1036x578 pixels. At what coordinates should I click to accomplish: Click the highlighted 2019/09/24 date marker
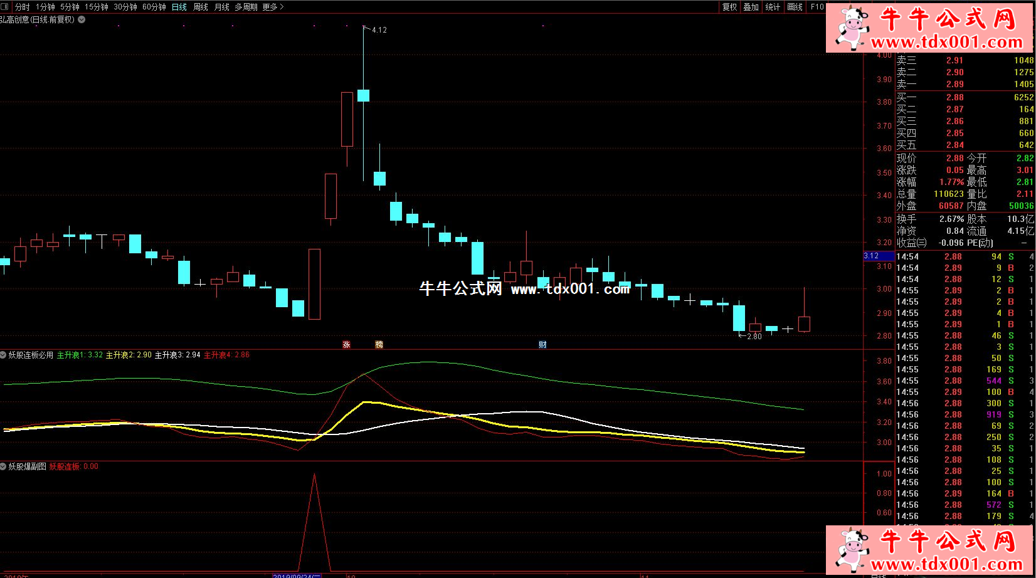297,575
